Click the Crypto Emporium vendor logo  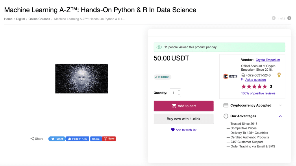pyautogui.click(x=230, y=76)
